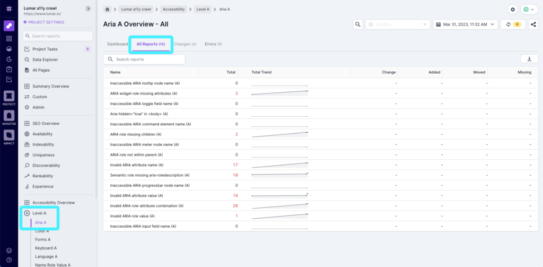This screenshot has height=267, width=543.
Task: Select the All Reports tab
Action: coord(151,44)
